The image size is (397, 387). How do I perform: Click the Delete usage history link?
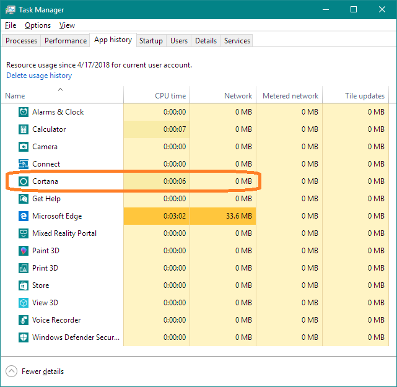tap(39, 76)
